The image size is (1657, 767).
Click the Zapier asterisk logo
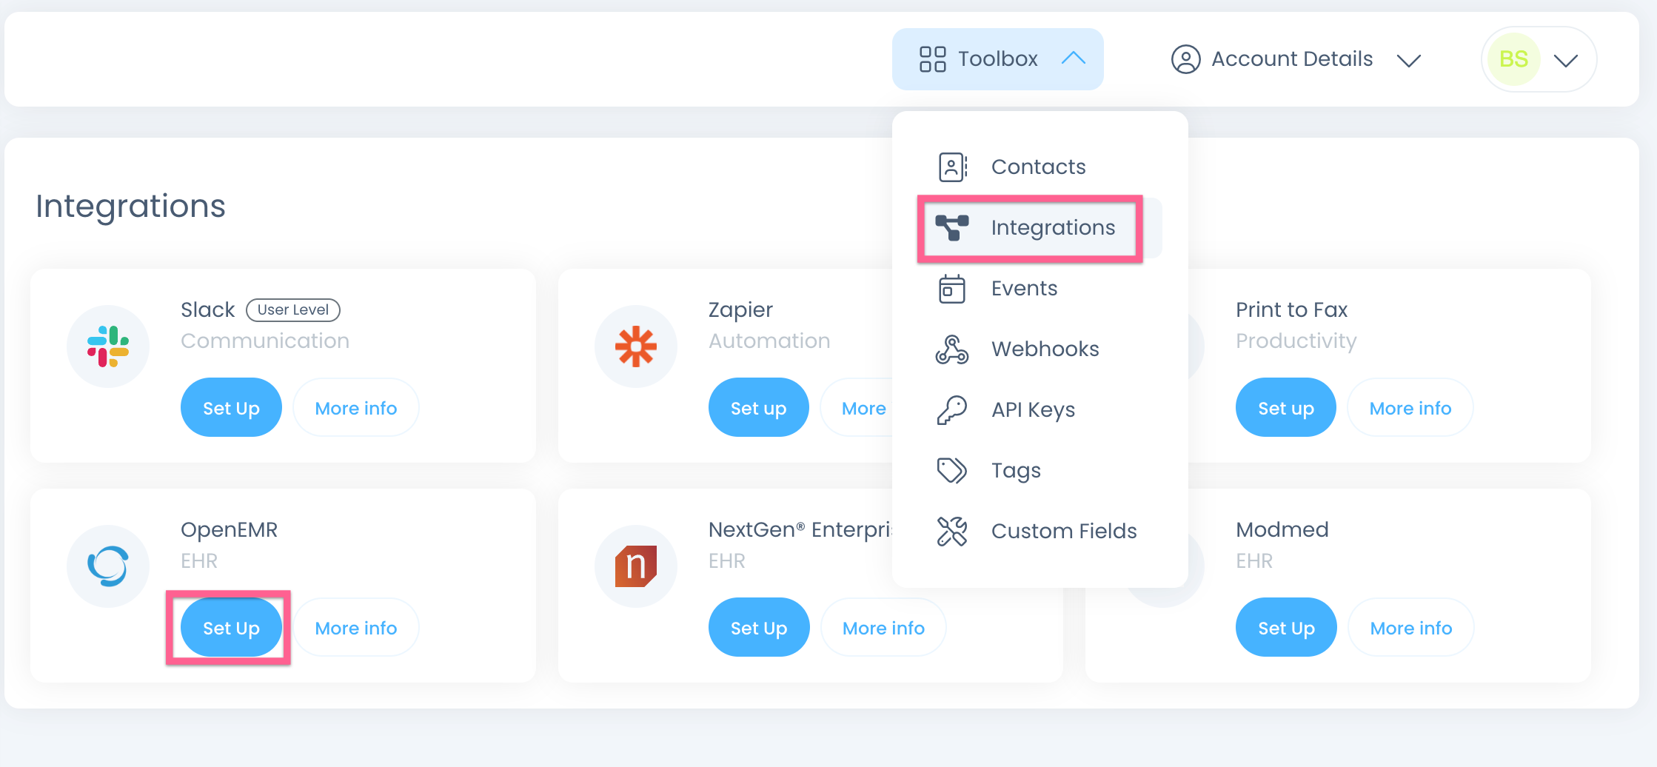coord(635,346)
